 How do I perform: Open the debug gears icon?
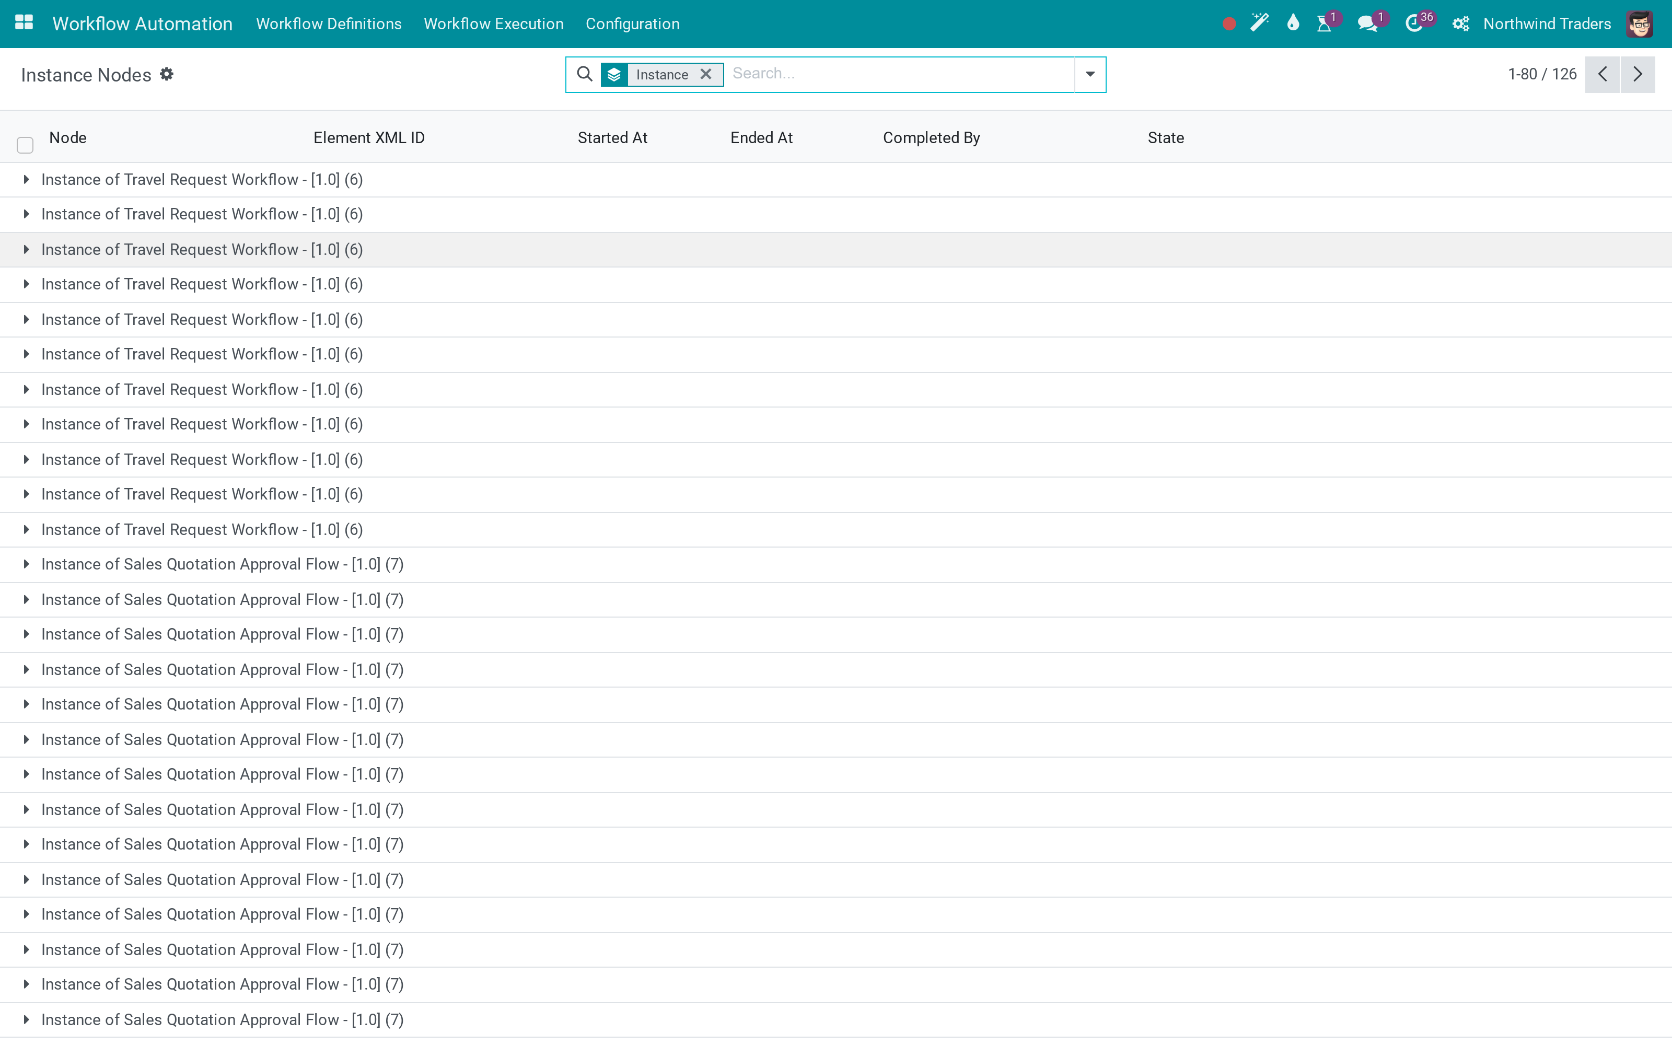[x=1460, y=24]
